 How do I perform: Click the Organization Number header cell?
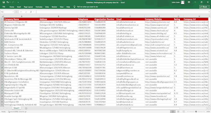point(105,19)
